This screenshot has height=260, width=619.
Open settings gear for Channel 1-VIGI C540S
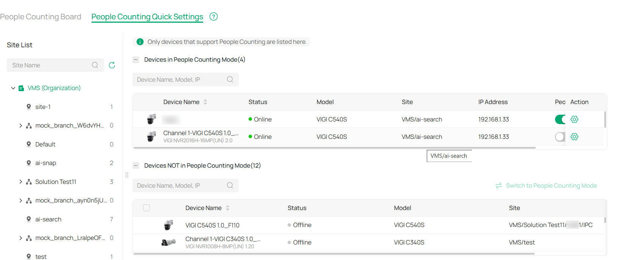[x=574, y=137]
